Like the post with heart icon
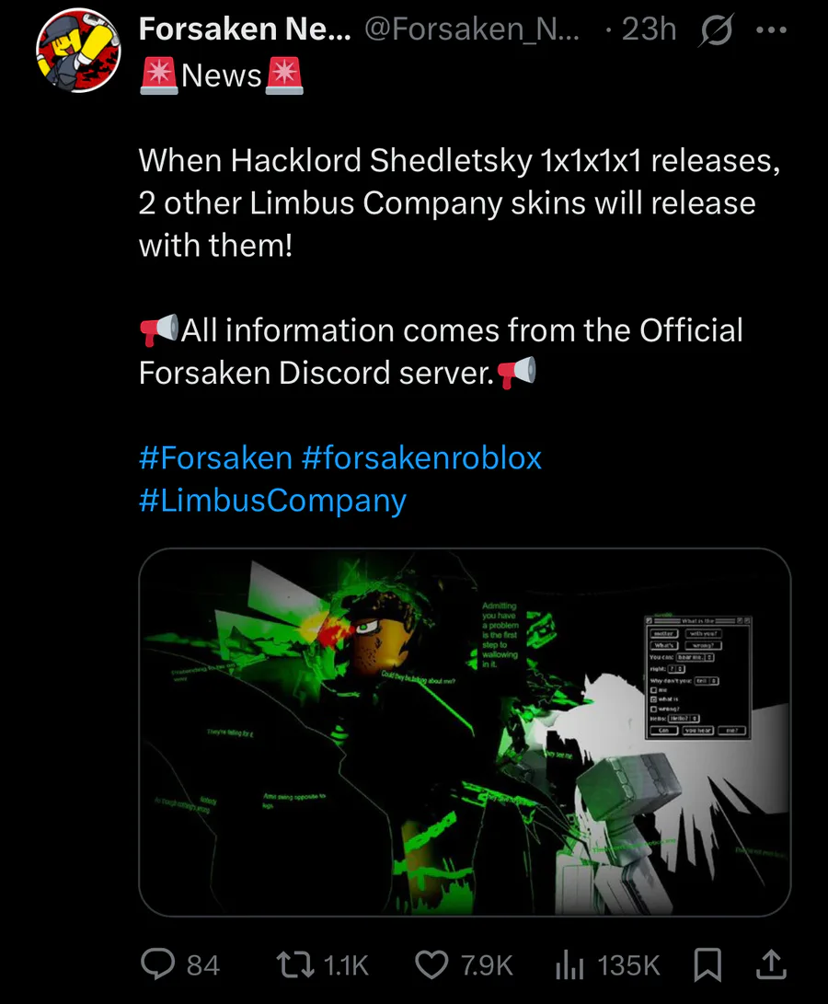828x1004 pixels. (x=431, y=965)
